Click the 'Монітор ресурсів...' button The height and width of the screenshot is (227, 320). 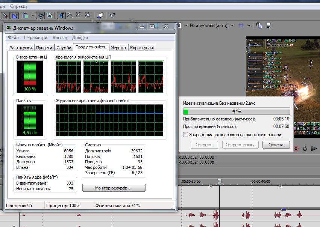coord(114,188)
